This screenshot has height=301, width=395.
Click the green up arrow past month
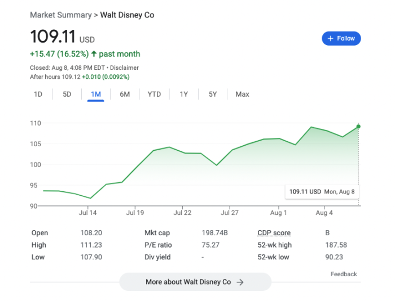pos(93,54)
